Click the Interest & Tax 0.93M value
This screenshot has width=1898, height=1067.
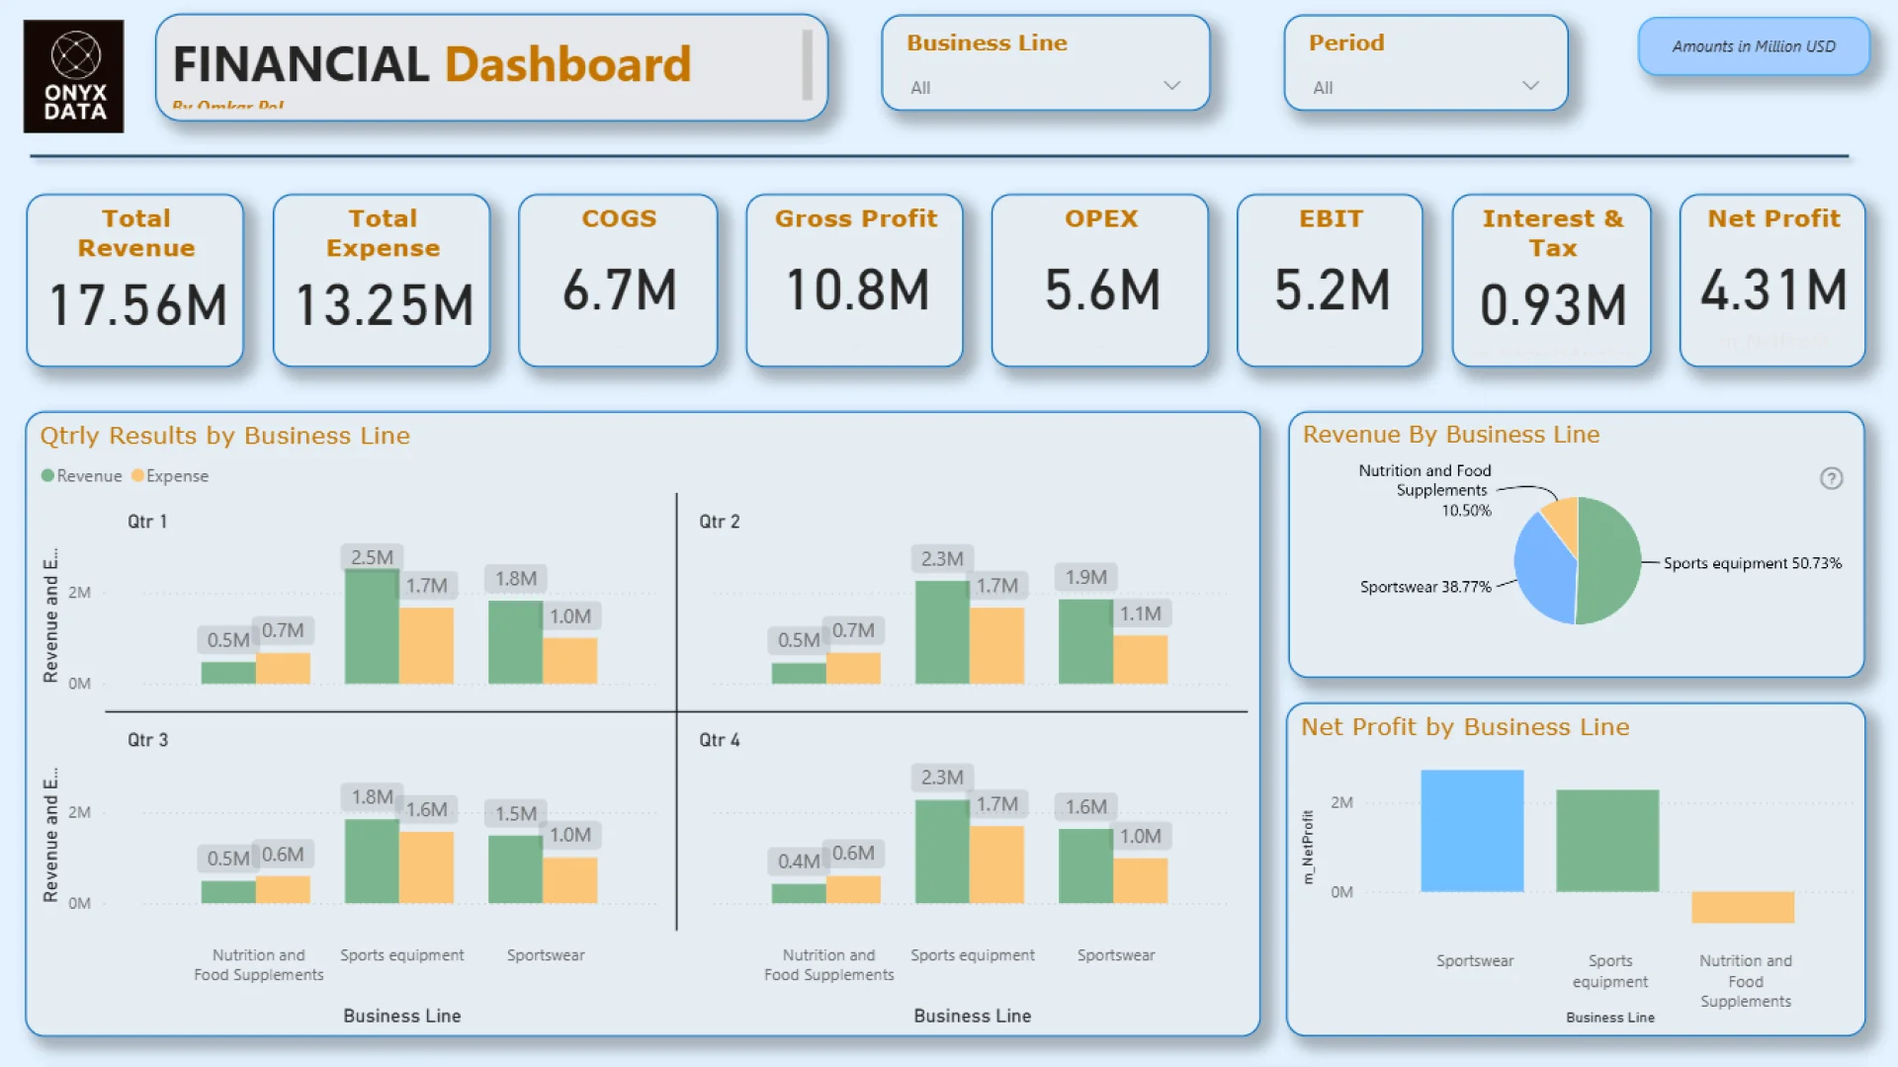(1553, 305)
